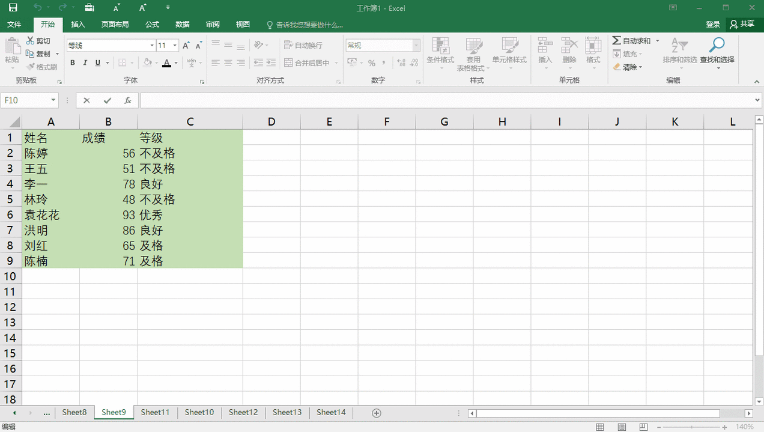Viewport: 764px width, 432px height.
Task: Switch to Sheet11 tab
Action: [155, 412]
